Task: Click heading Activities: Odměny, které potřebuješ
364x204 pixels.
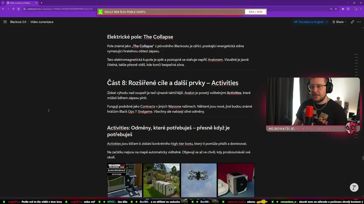Action: coord(168,131)
